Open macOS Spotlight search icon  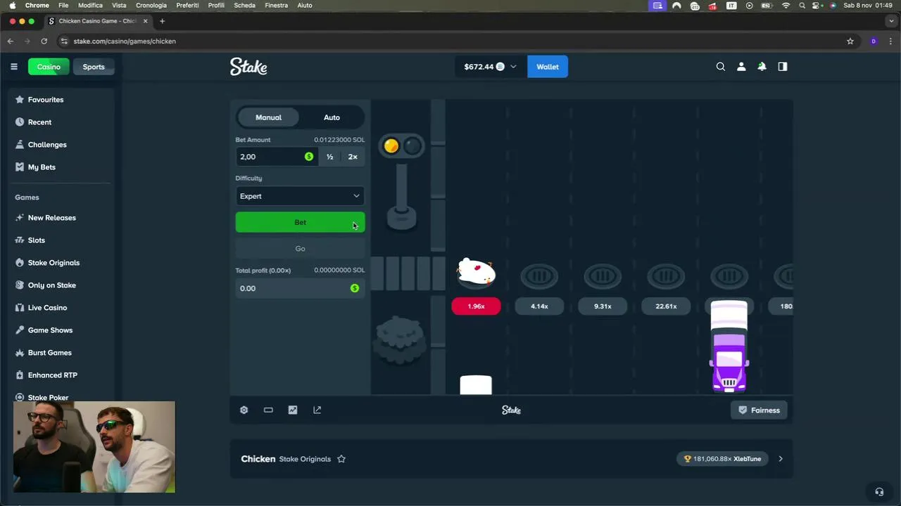click(802, 5)
